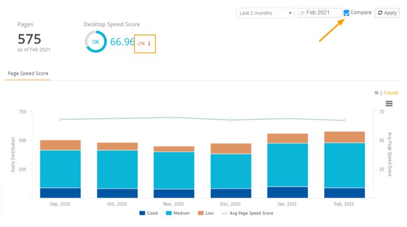Click the Apply button

click(x=387, y=13)
